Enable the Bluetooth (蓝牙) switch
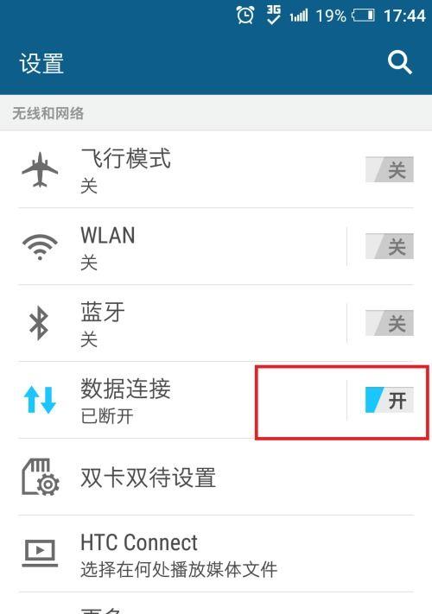The height and width of the screenshot is (614, 432). [x=390, y=323]
